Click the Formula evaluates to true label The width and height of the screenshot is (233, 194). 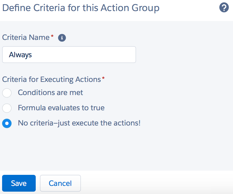pos(61,108)
